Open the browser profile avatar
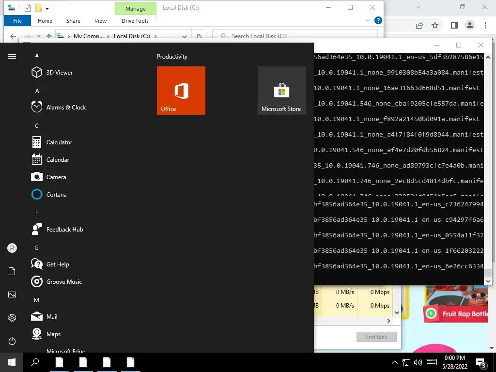This screenshot has width=496, height=372. click(x=470, y=25)
